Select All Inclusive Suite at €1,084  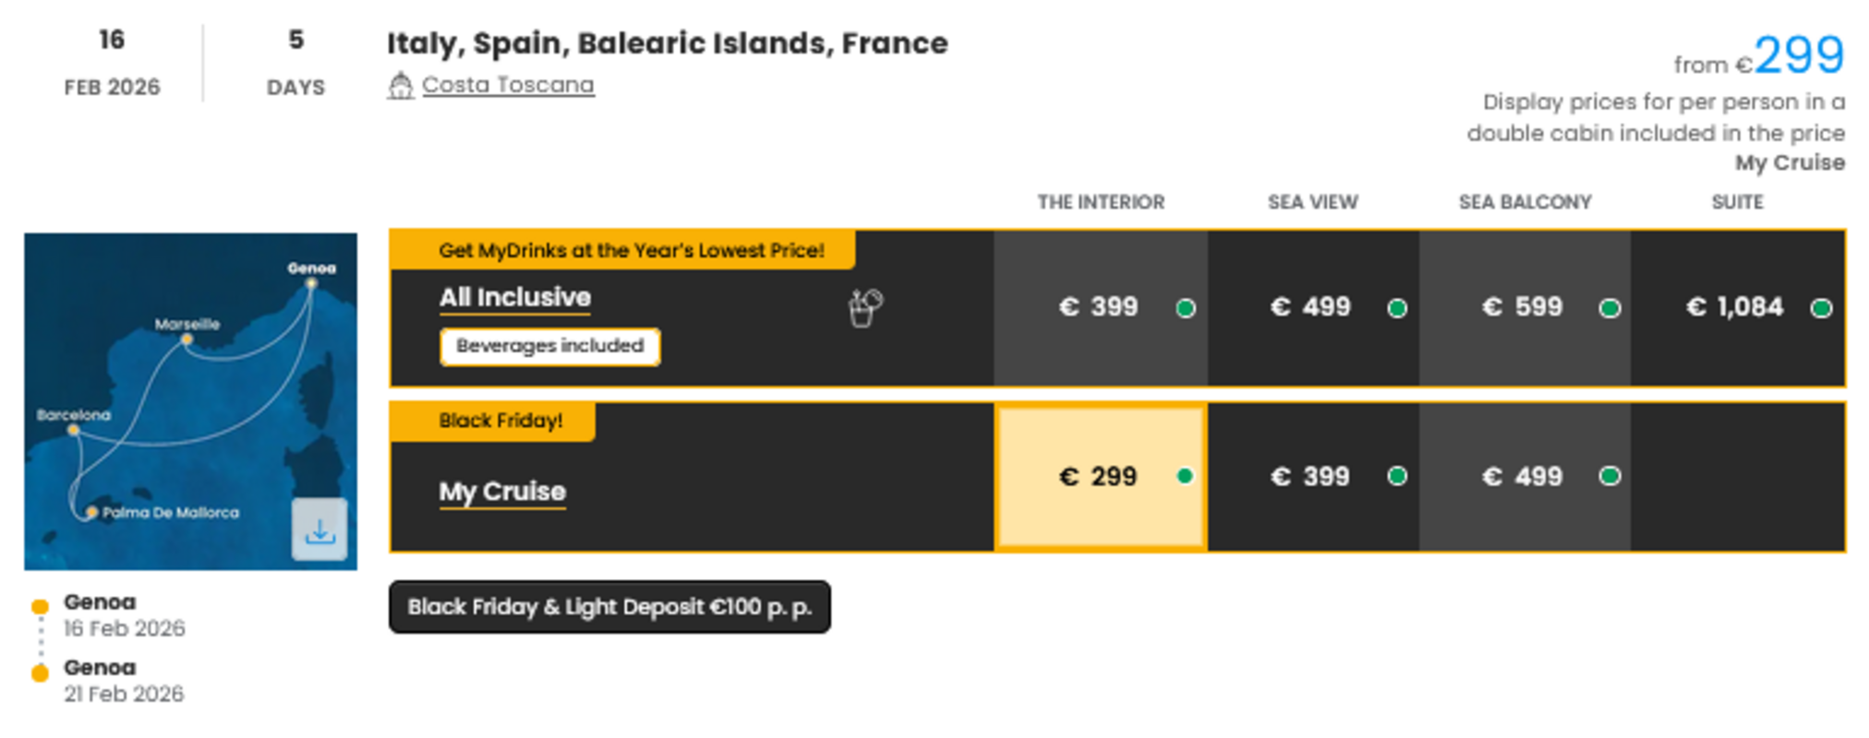[1736, 307]
